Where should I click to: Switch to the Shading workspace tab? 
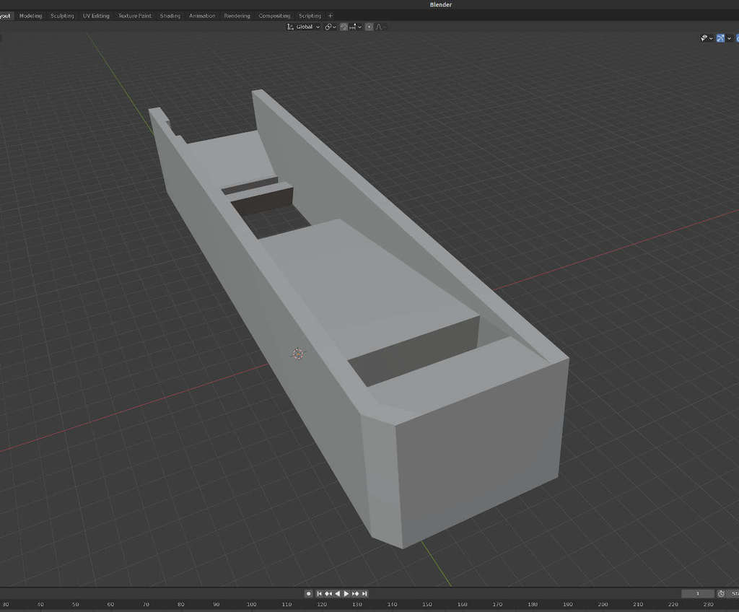170,15
